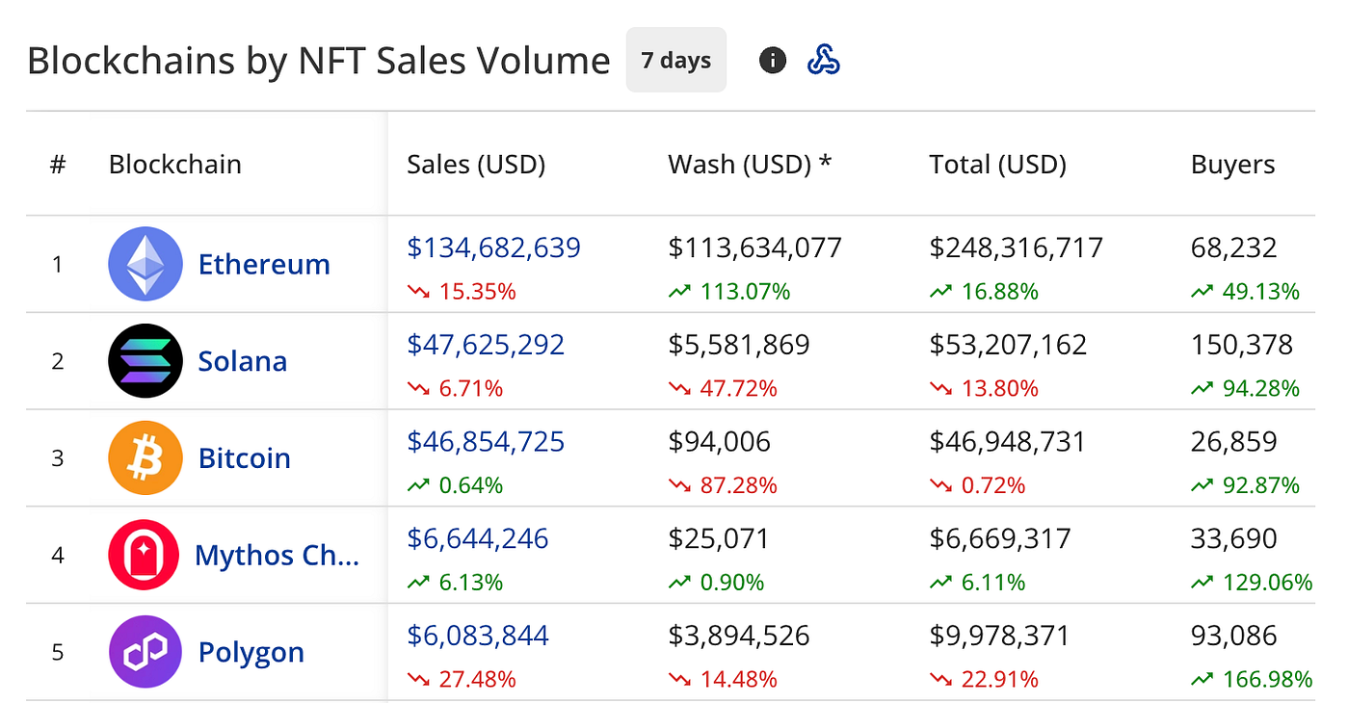This screenshot has width=1349, height=703.
Task: Click Bitcoin total value $46,948,731
Action: pos(1008,442)
